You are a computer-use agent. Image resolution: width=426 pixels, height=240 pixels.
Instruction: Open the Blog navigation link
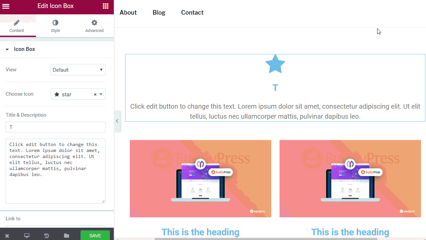click(159, 13)
